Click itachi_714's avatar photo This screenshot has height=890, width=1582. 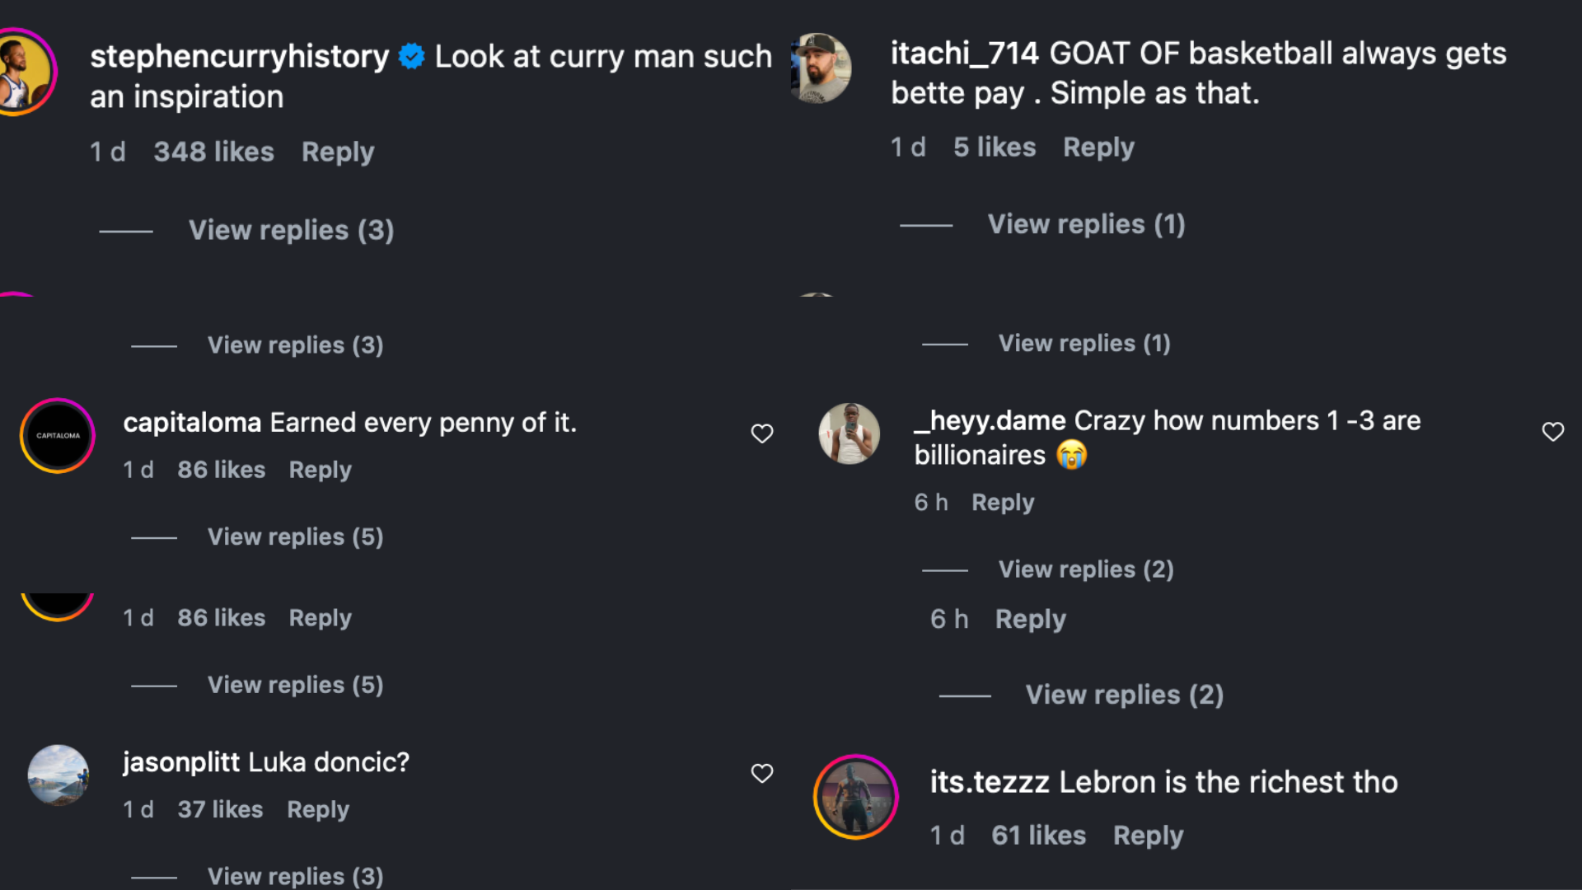819,69
